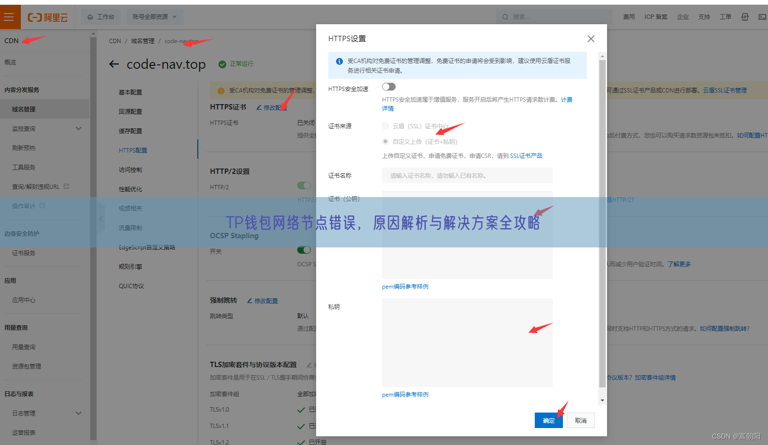768x445 pixels.
Task: Open 了解更多 link for OCSP
Action: point(679,264)
